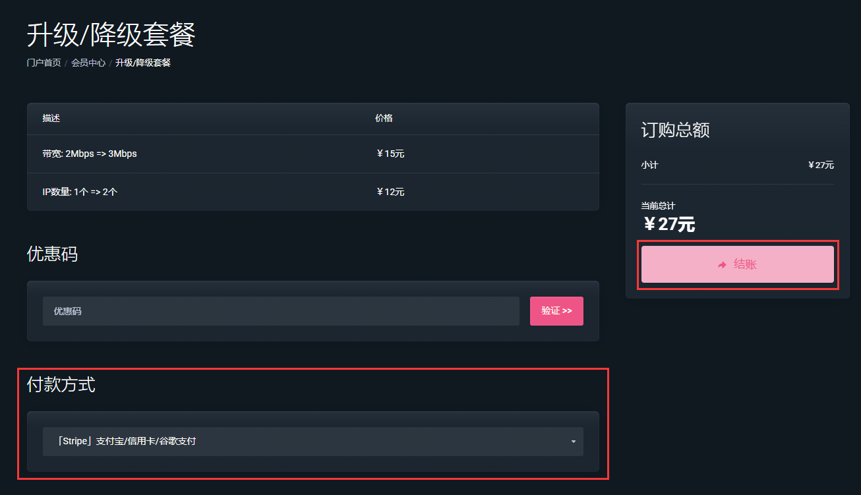Image resolution: width=861 pixels, height=495 pixels.
Task: Click the 小计 ¥27元 amount
Action: (821, 165)
